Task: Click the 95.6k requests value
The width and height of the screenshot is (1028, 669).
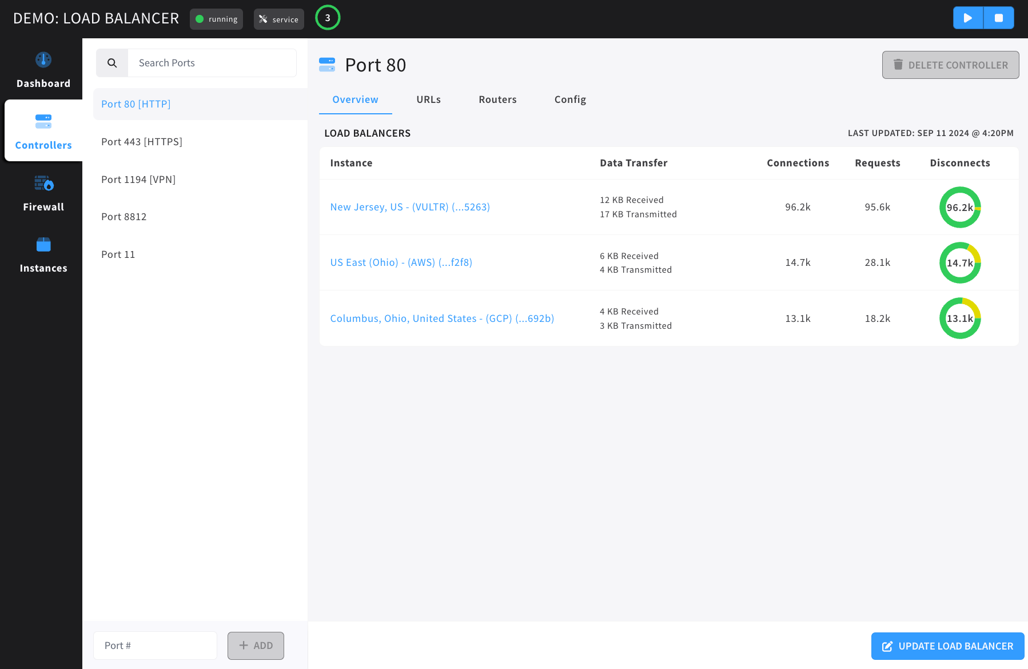Action: pos(878,207)
